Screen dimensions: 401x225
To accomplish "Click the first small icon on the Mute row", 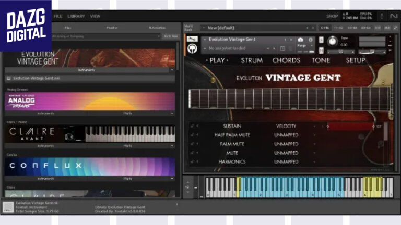I will click(192, 153).
